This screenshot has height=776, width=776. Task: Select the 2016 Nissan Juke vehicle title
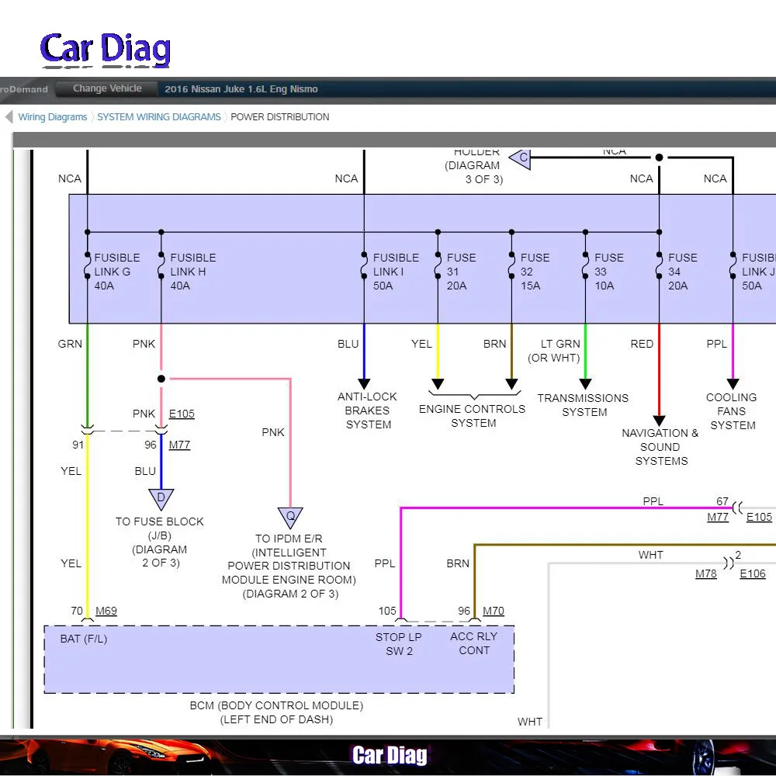pyautogui.click(x=241, y=89)
